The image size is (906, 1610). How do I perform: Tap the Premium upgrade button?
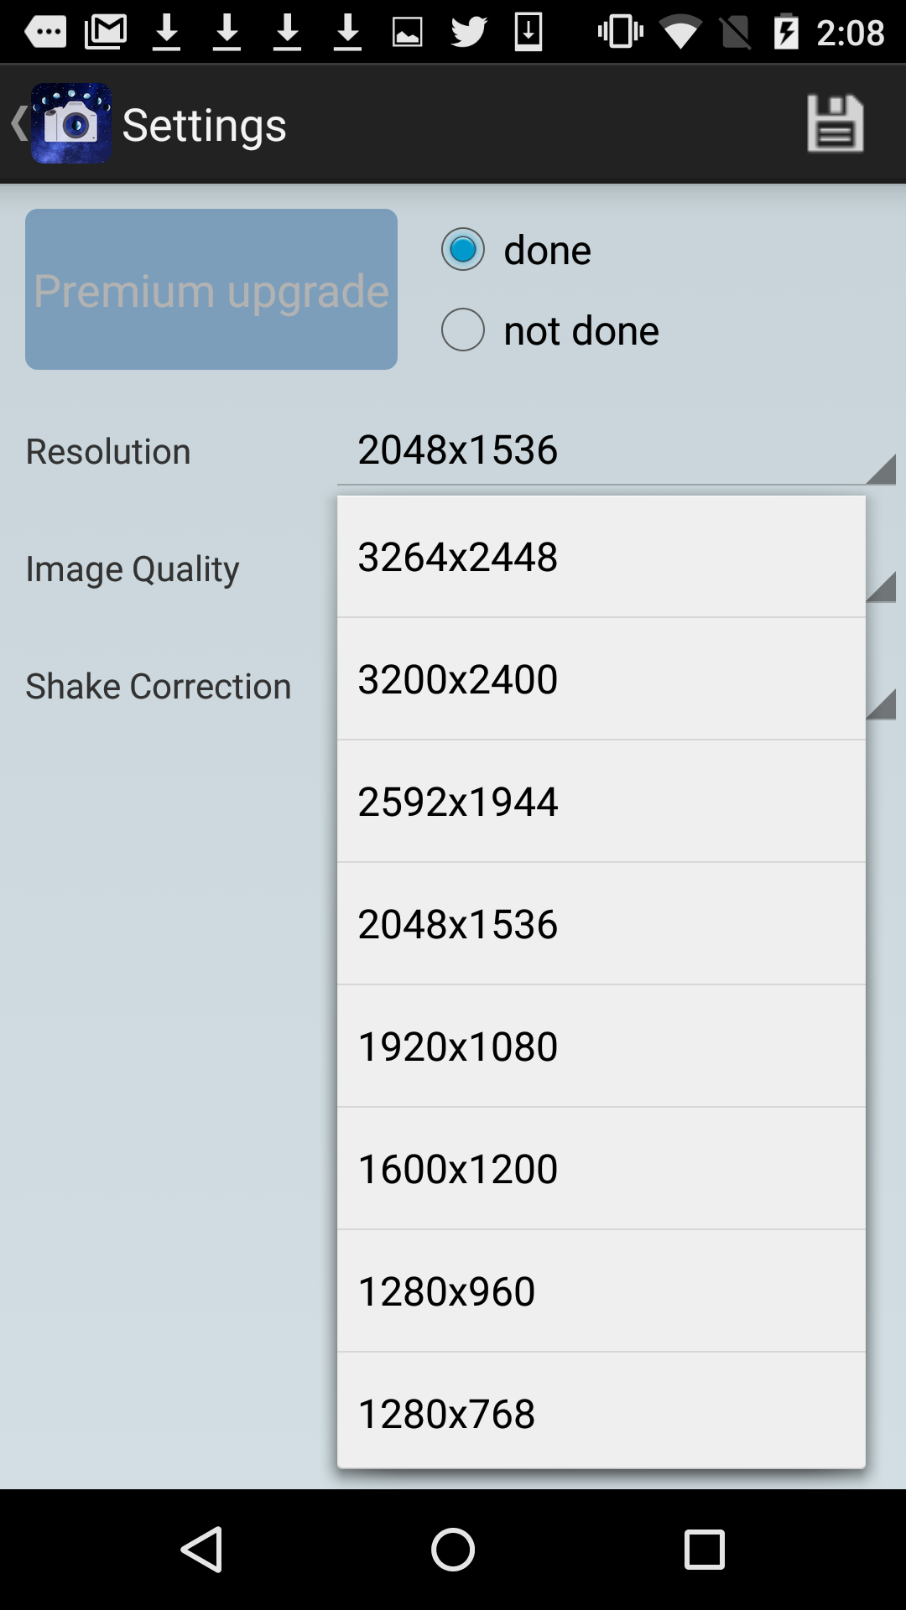click(211, 289)
